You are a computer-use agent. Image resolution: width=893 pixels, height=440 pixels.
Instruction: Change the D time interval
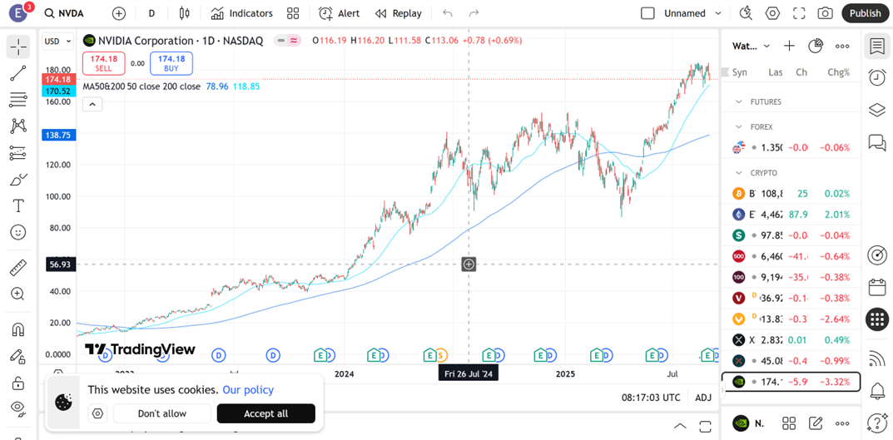[151, 13]
